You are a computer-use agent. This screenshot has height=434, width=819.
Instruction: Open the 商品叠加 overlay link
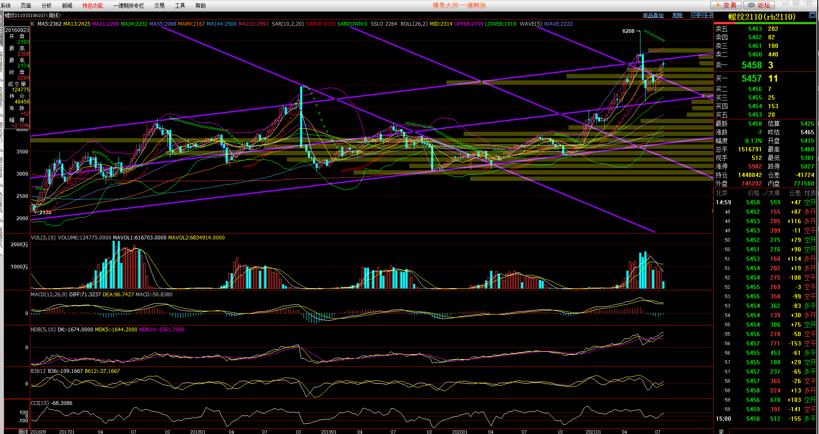pyautogui.click(x=653, y=15)
